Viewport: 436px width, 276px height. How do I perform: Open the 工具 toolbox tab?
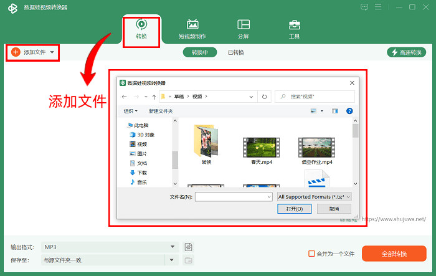tap(294, 29)
